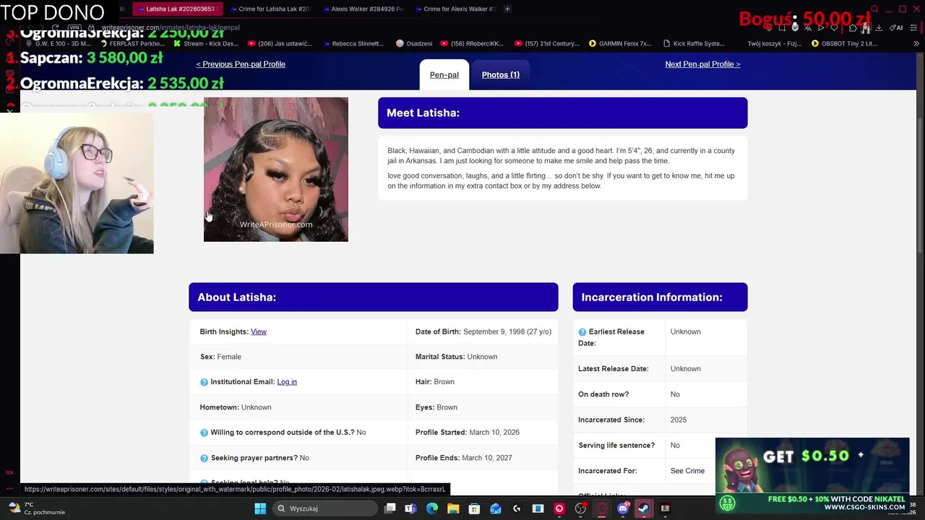Click the Wyszukaj taskbar search box
Image resolution: width=925 pixels, height=520 pixels.
325,508
